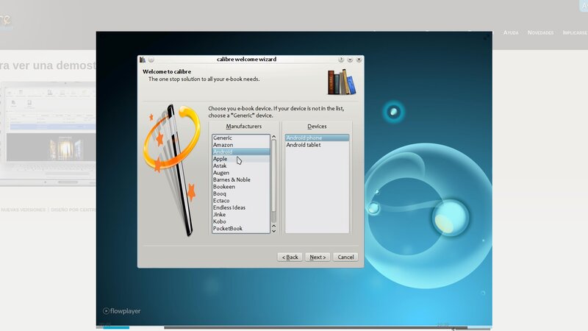Click the calibre book stack logo
This screenshot has height=331, width=588.
point(341,82)
